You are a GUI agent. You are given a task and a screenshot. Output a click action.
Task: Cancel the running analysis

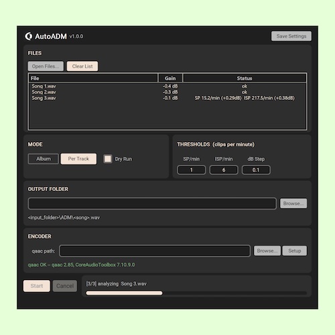pyautogui.click(x=65, y=286)
